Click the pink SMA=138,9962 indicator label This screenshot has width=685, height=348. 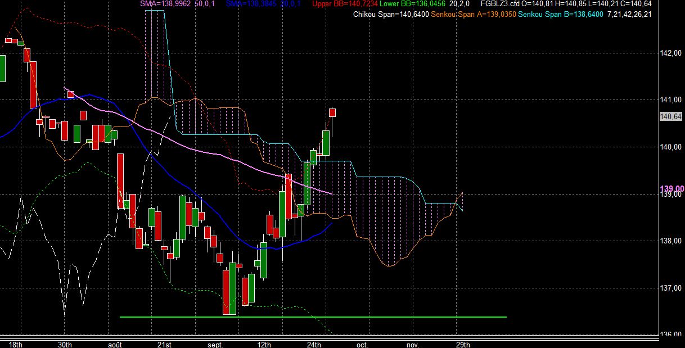point(166,4)
